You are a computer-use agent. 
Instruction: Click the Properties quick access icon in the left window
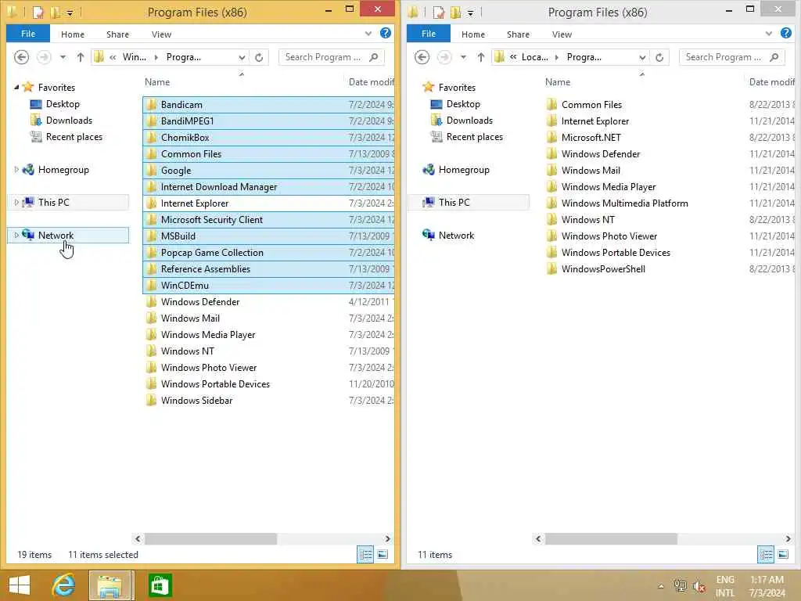click(x=38, y=11)
